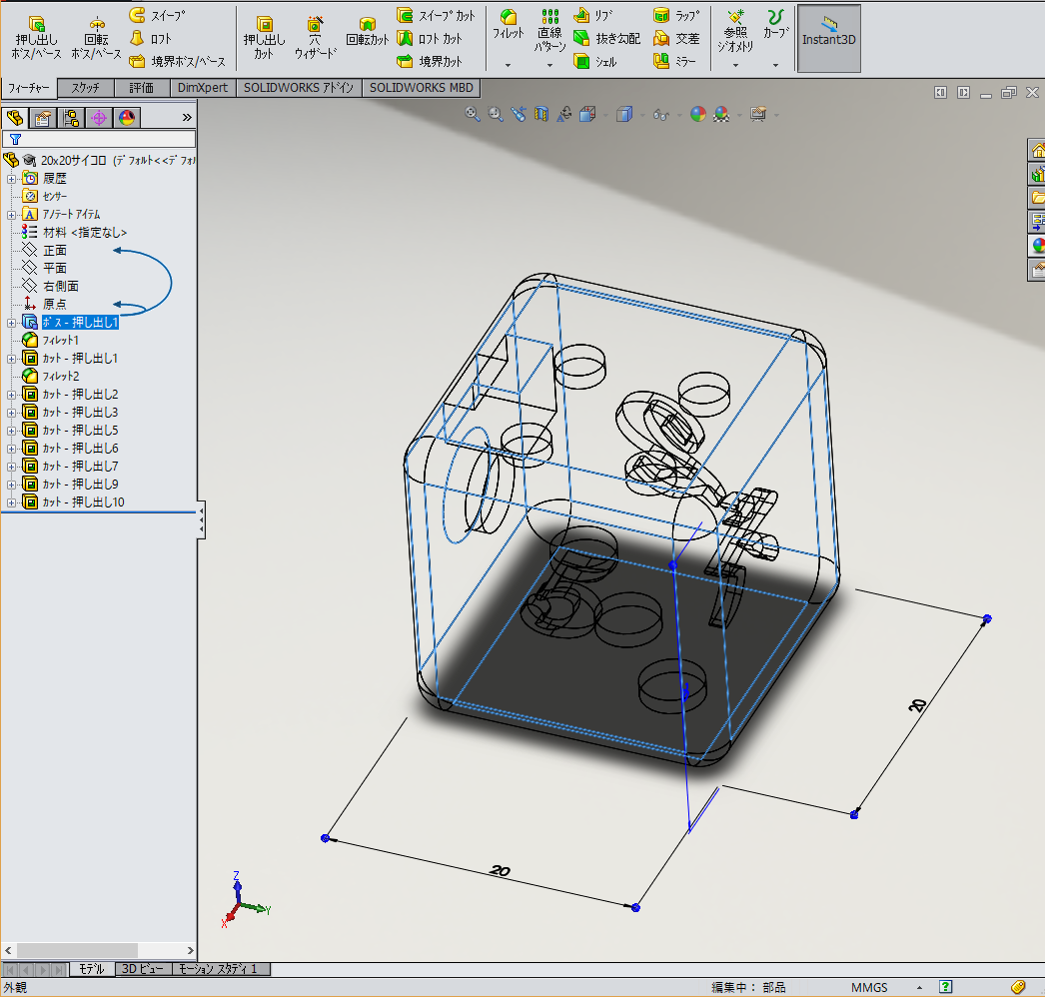Viewport: 1045px width, 997px height.
Task: Select the Extruded Boss/Base tool (押し出しボス/ベース)
Action: click(x=37, y=37)
